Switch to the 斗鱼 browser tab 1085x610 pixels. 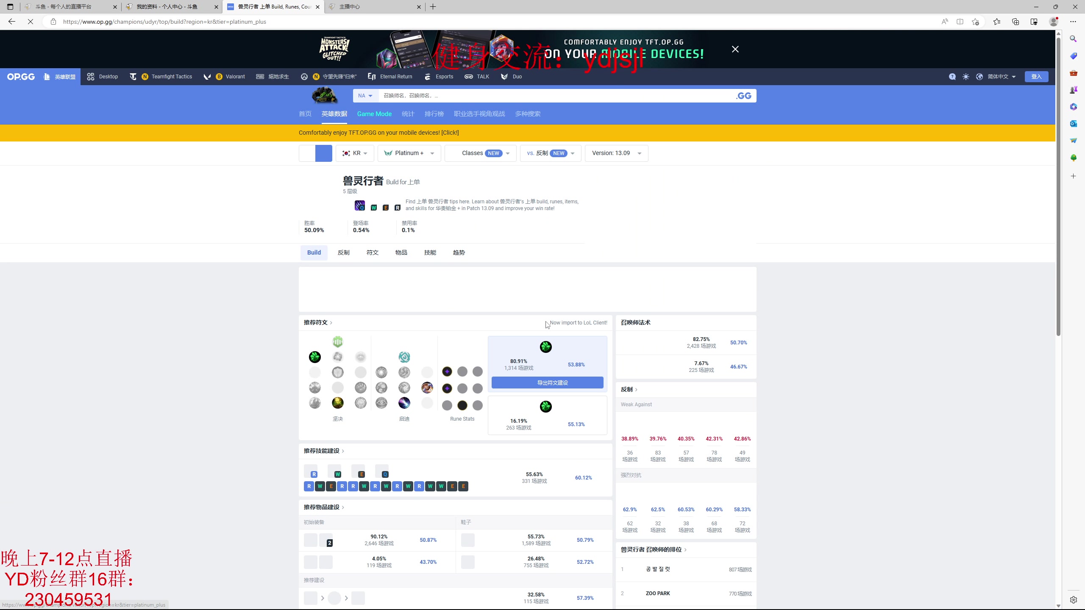70,7
